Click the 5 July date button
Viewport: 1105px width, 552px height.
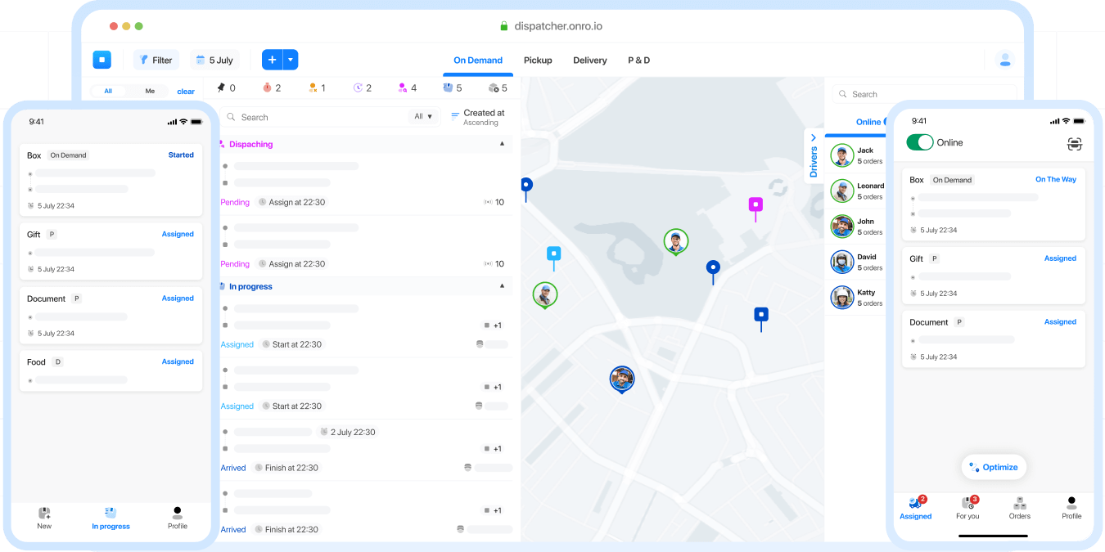(214, 60)
